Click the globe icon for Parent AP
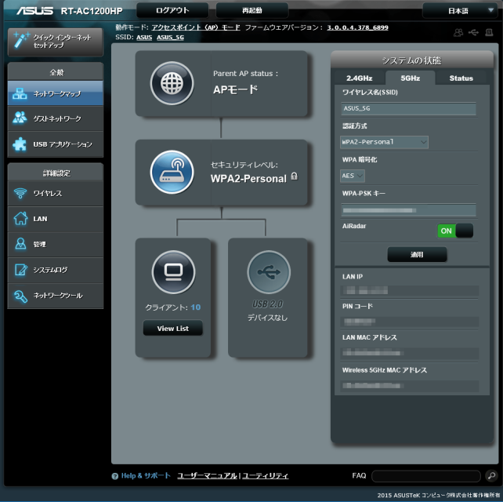Image resolution: width=503 pixels, height=502 pixels. coord(172,83)
